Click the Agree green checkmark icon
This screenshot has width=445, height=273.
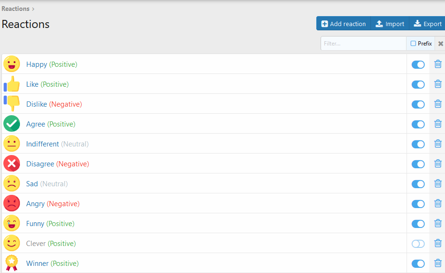coord(12,124)
